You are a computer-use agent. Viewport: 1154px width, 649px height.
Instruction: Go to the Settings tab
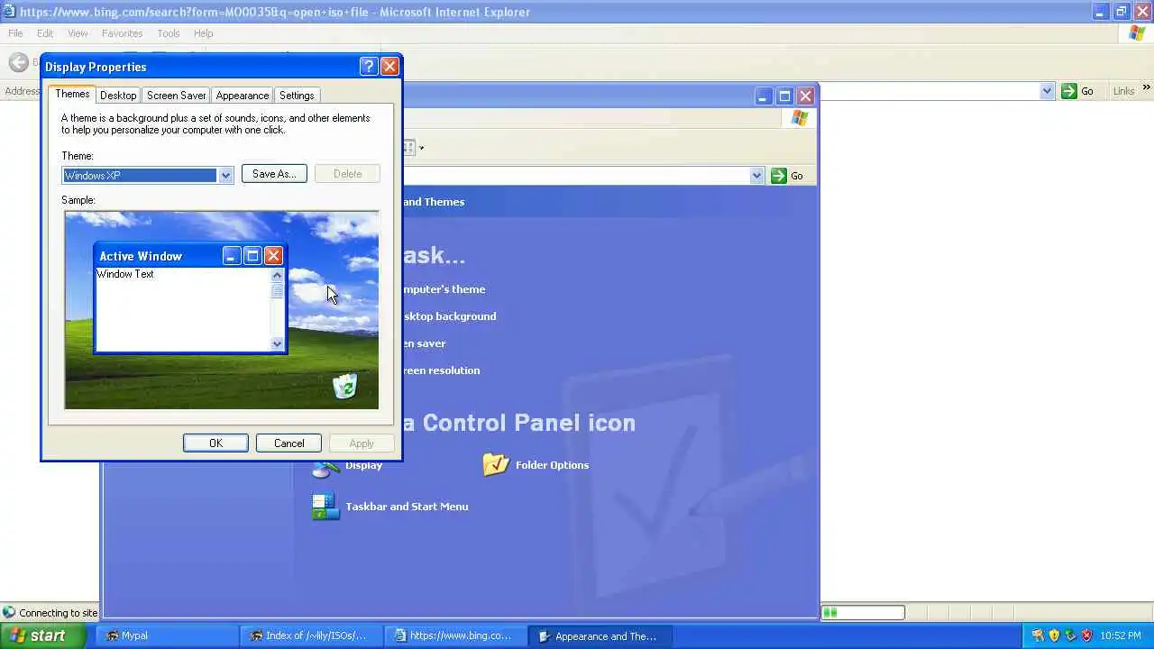[297, 96]
